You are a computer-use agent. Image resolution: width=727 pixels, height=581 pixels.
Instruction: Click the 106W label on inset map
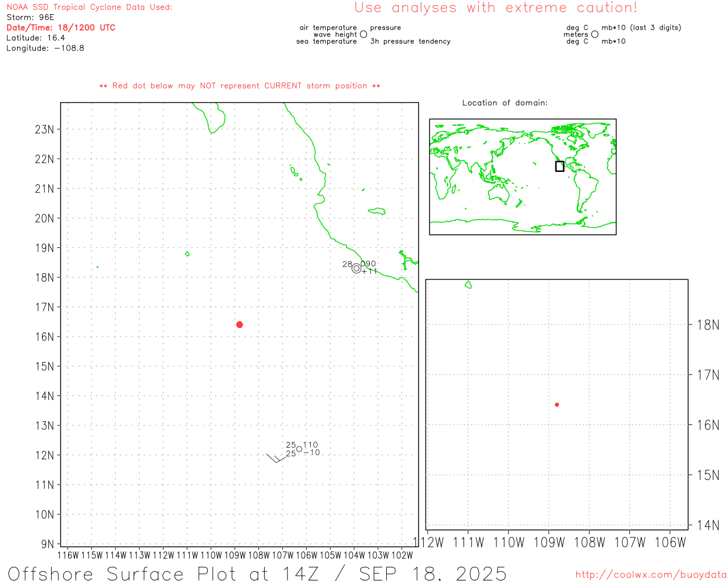[x=670, y=542]
